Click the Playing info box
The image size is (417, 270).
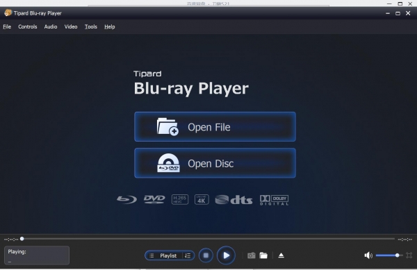pos(37,255)
